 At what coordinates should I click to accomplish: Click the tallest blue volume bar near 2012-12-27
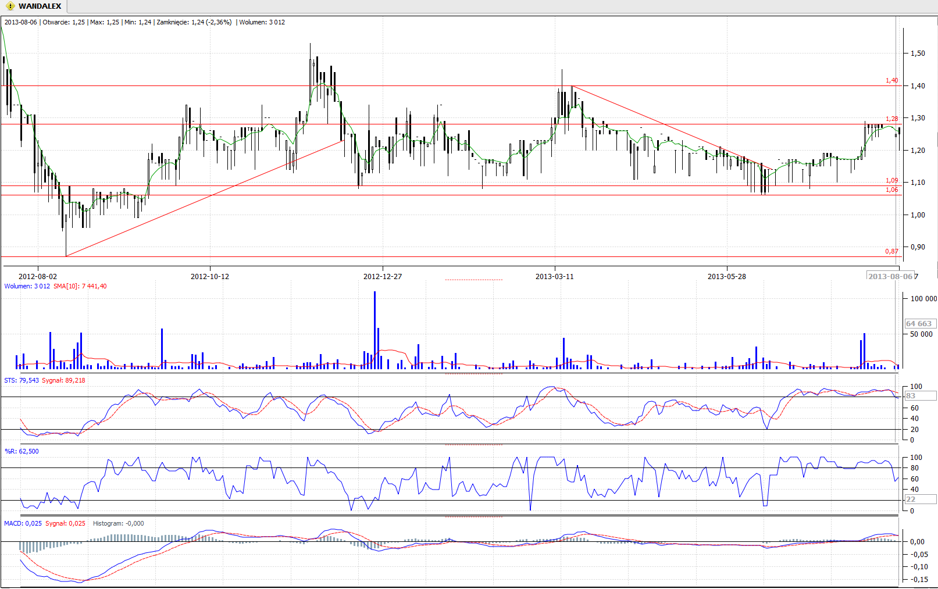(375, 330)
